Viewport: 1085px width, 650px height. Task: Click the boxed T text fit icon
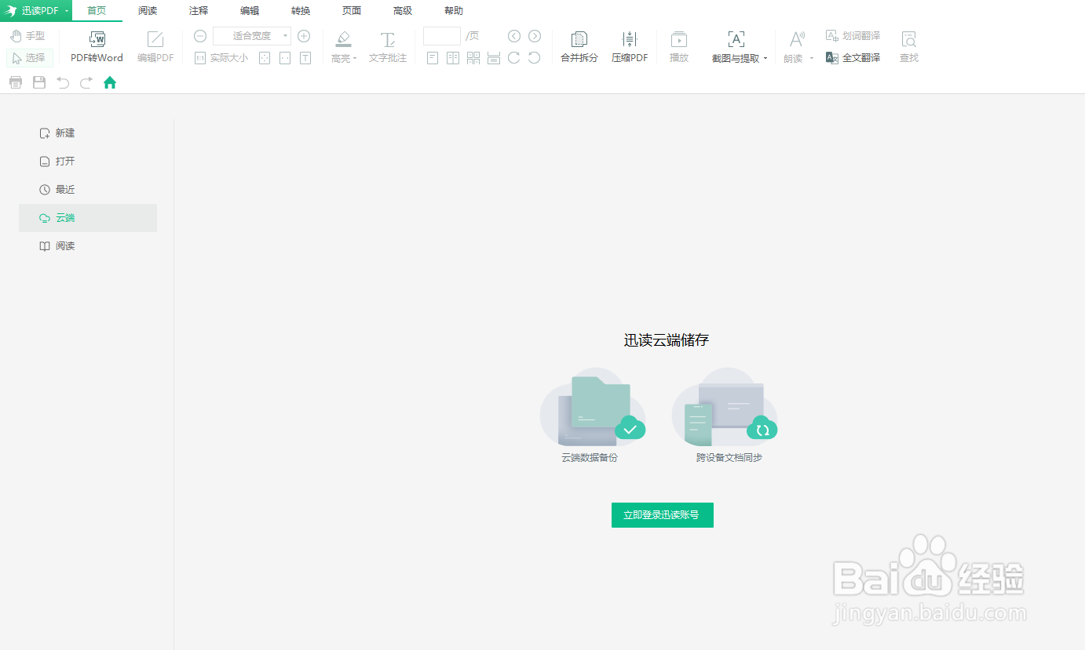click(x=305, y=58)
